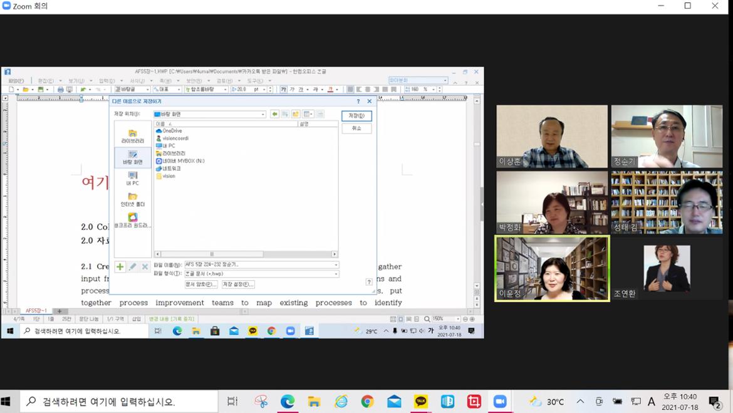Expand the 저장 위치 location dropdown
Image resolution: width=733 pixels, height=413 pixels.
(x=263, y=114)
